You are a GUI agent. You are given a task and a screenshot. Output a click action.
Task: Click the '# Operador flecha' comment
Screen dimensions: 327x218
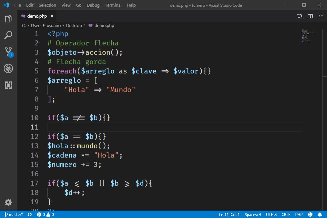(x=83, y=43)
